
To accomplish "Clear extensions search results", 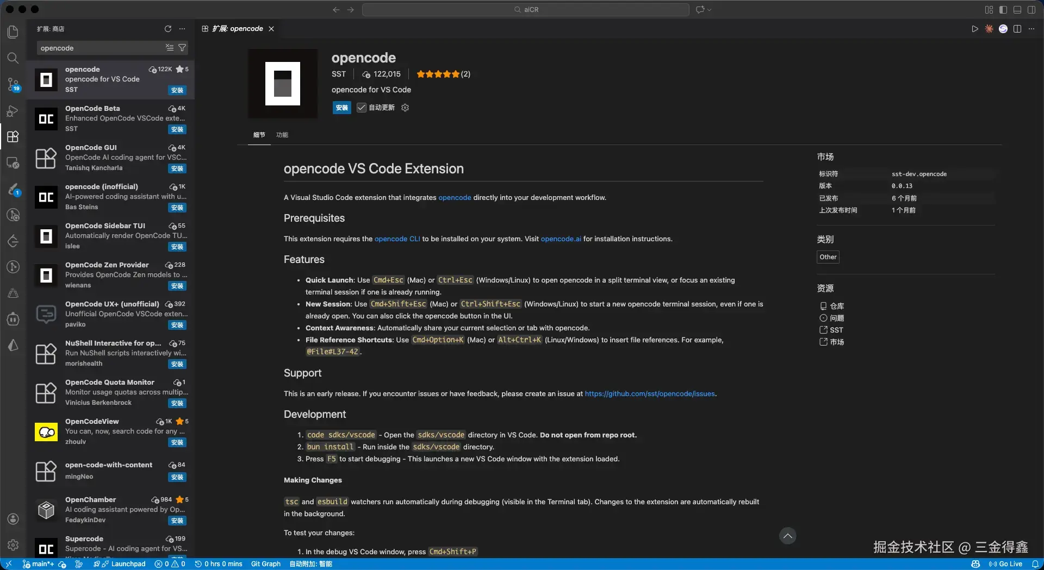I will [170, 48].
